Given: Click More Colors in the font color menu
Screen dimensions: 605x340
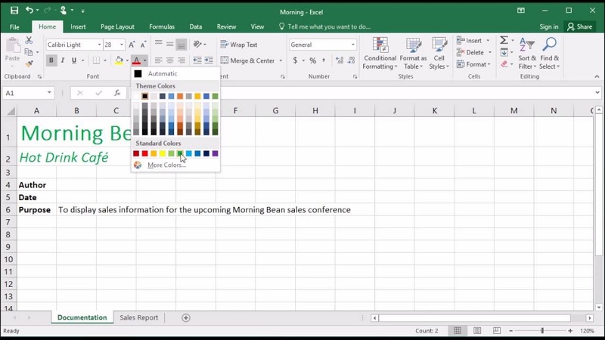Looking at the screenshot, I should [165, 165].
